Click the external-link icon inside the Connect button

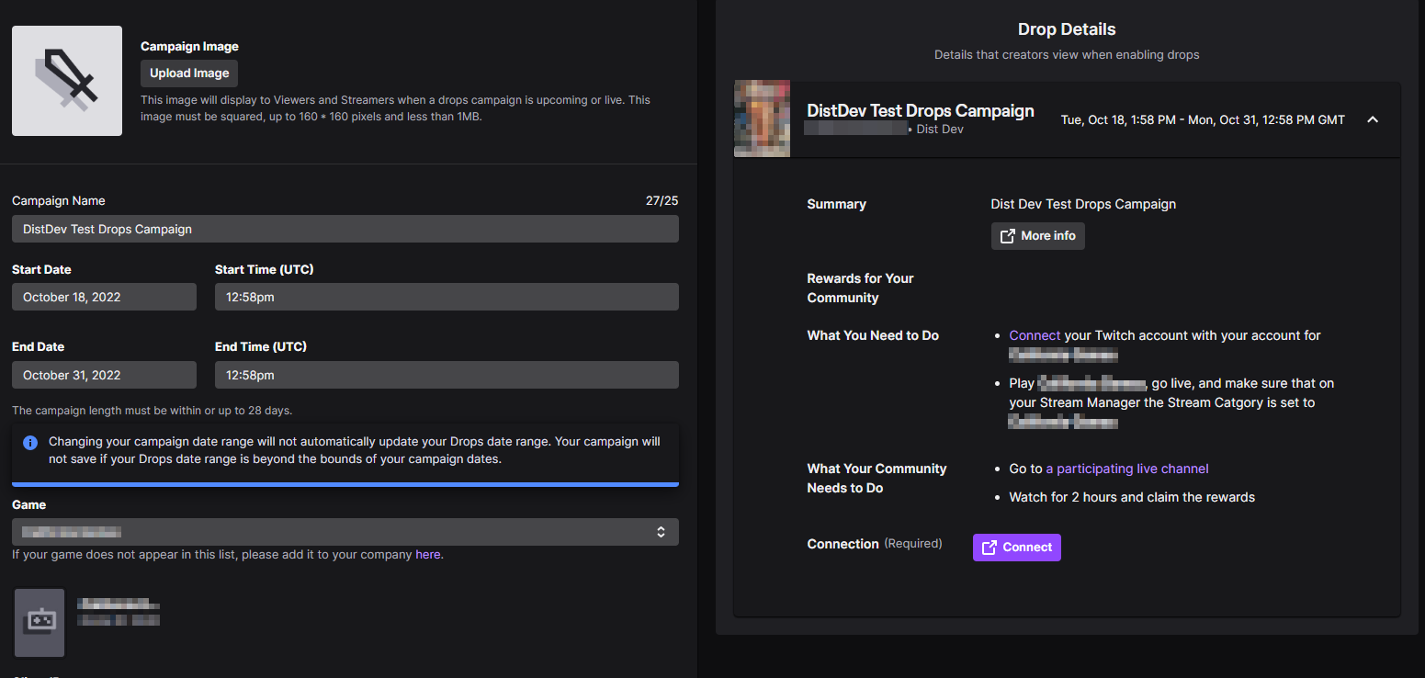click(x=990, y=547)
